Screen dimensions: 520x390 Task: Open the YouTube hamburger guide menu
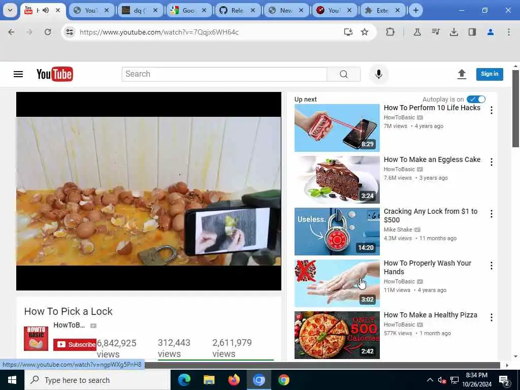pos(18,74)
